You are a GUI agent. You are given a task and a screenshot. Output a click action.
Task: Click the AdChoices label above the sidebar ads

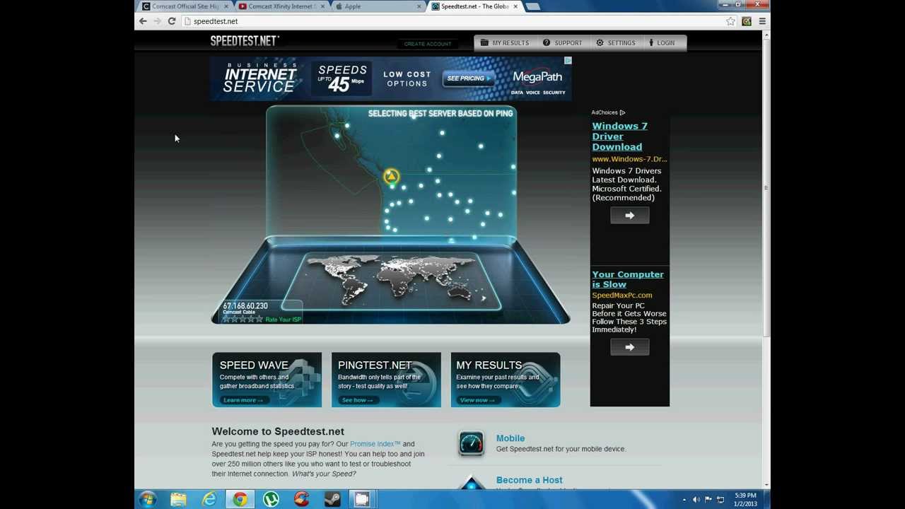(608, 112)
